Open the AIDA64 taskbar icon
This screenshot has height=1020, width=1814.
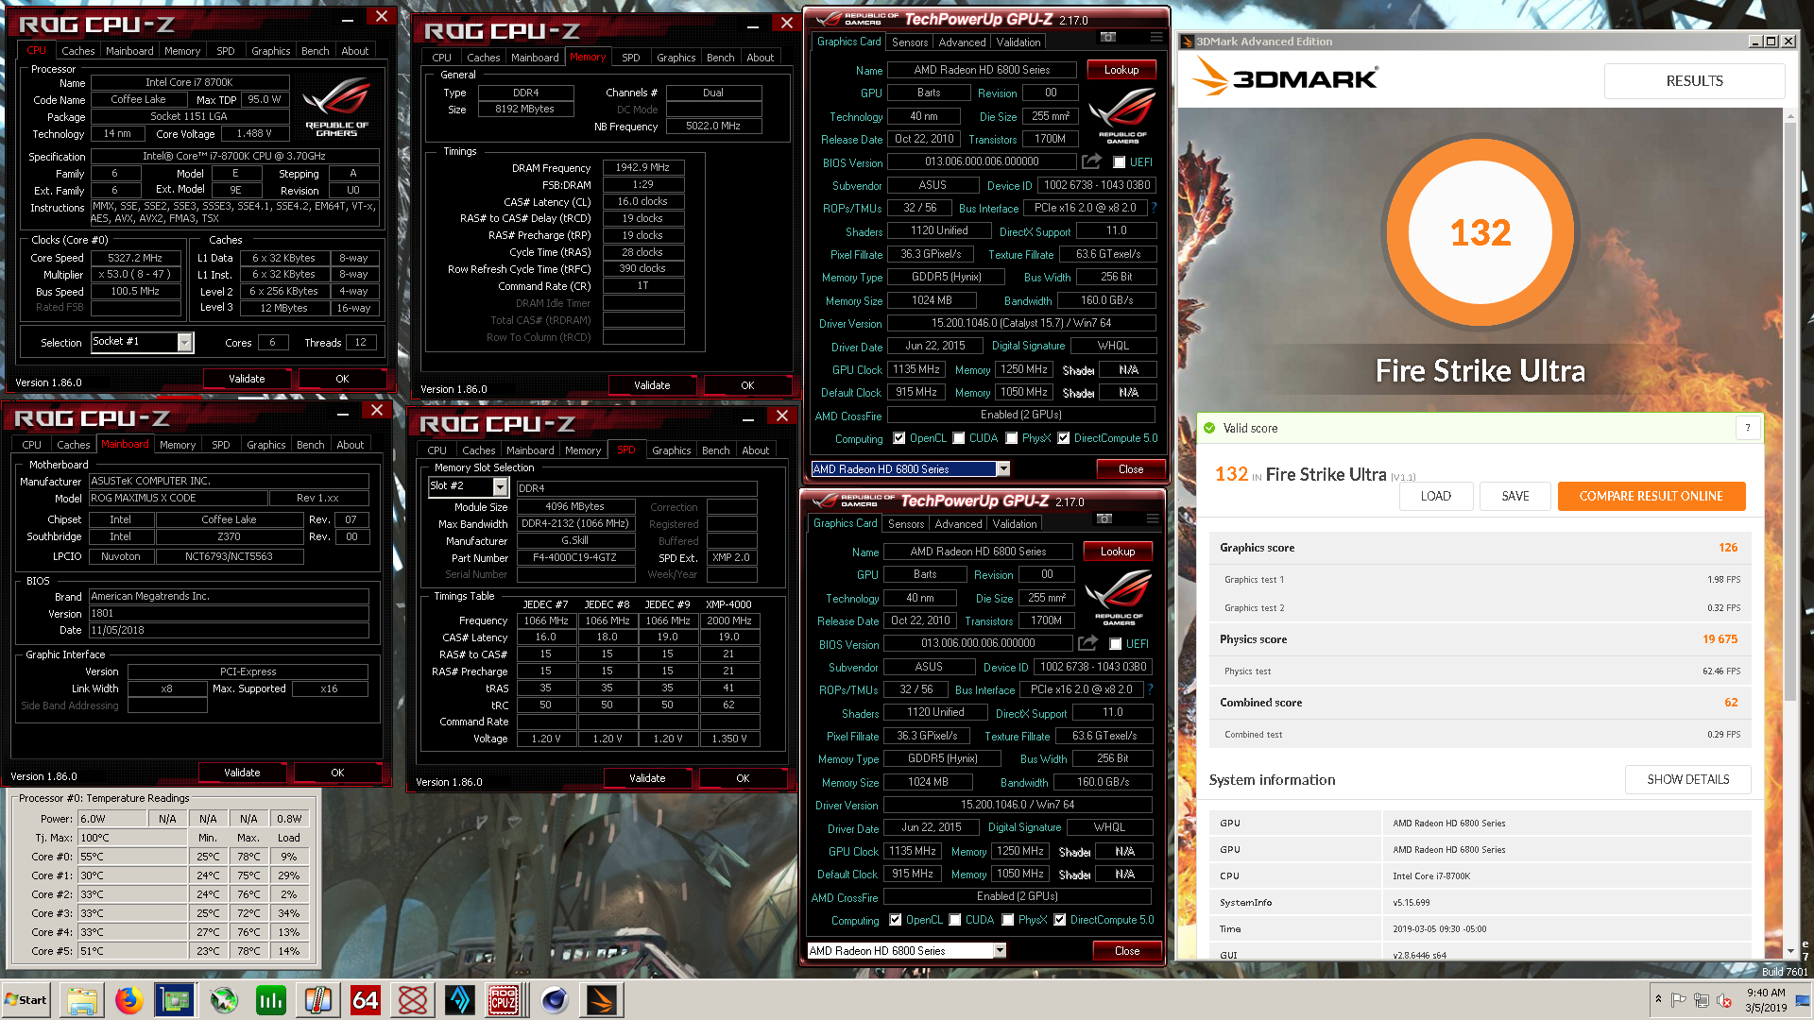(365, 1000)
